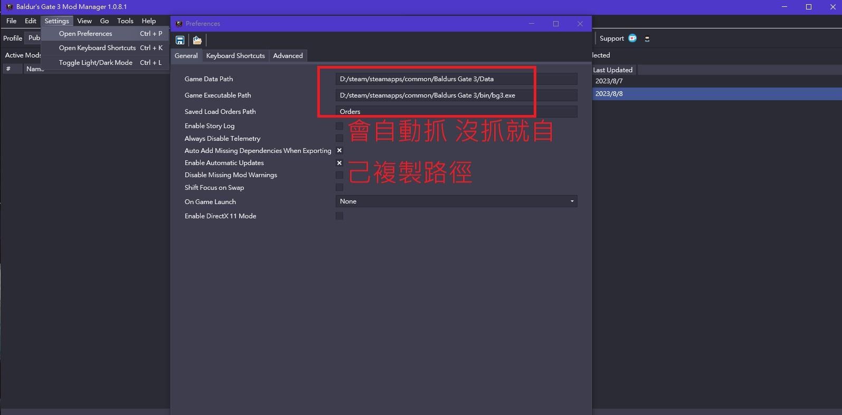The width and height of the screenshot is (842, 415).
Task: Close the Preferences window
Action: 580,24
